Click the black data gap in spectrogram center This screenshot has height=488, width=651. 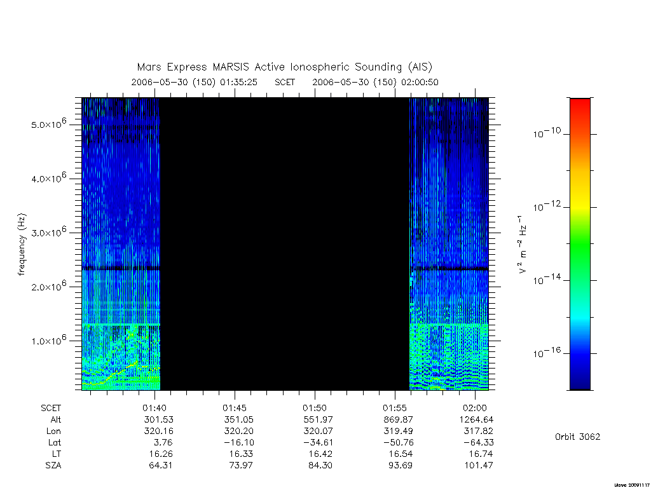tap(285, 244)
